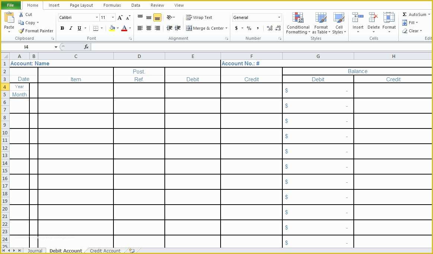
Task: Open the Calibri font name dropdown
Action: coord(97,17)
